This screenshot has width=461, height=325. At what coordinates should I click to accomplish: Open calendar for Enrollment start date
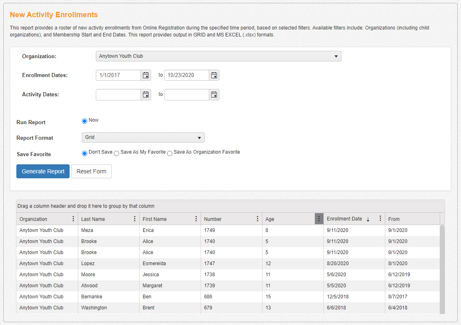(x=145, y=75)
